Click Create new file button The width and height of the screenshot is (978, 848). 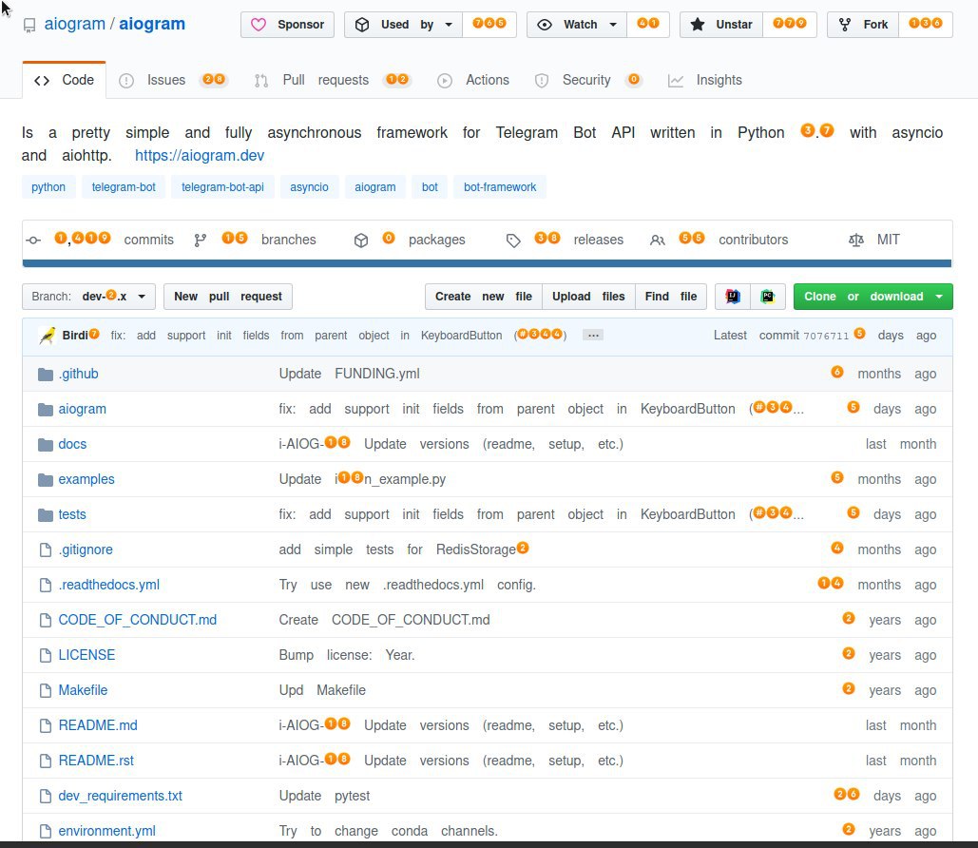[x=484, y=297]
